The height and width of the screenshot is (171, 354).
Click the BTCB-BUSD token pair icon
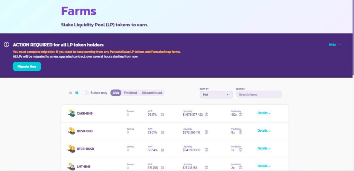[x=72, y=149]
